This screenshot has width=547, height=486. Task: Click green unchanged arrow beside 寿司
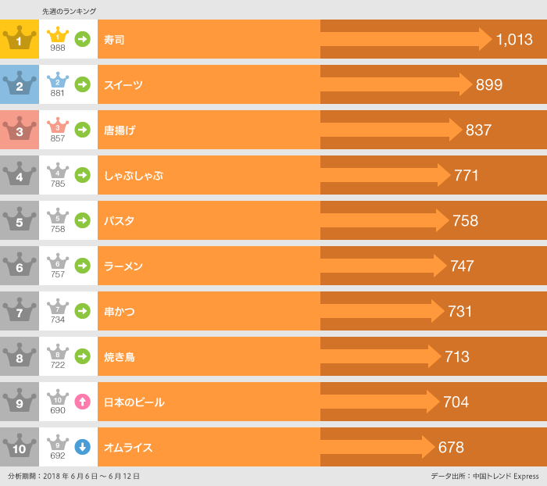coord(82,39)
